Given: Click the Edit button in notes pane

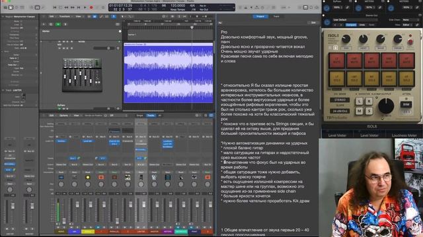Looking at the screenshot, I should tap(313, 23).
